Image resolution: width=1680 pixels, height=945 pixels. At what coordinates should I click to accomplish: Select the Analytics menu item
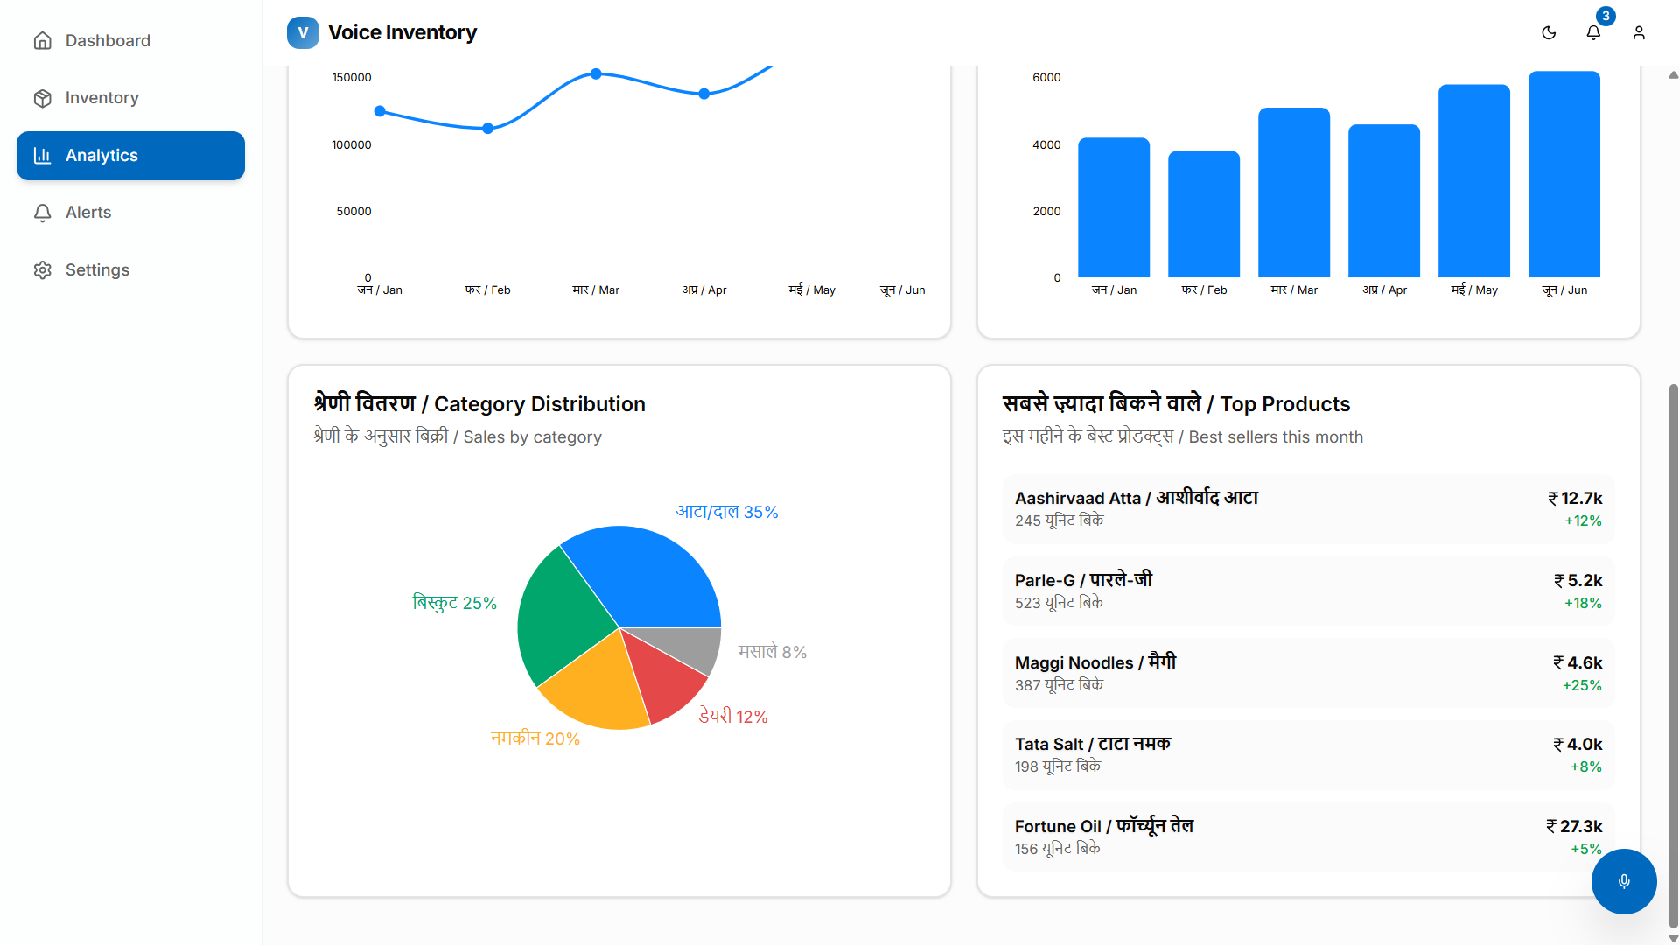click(130, 156)
